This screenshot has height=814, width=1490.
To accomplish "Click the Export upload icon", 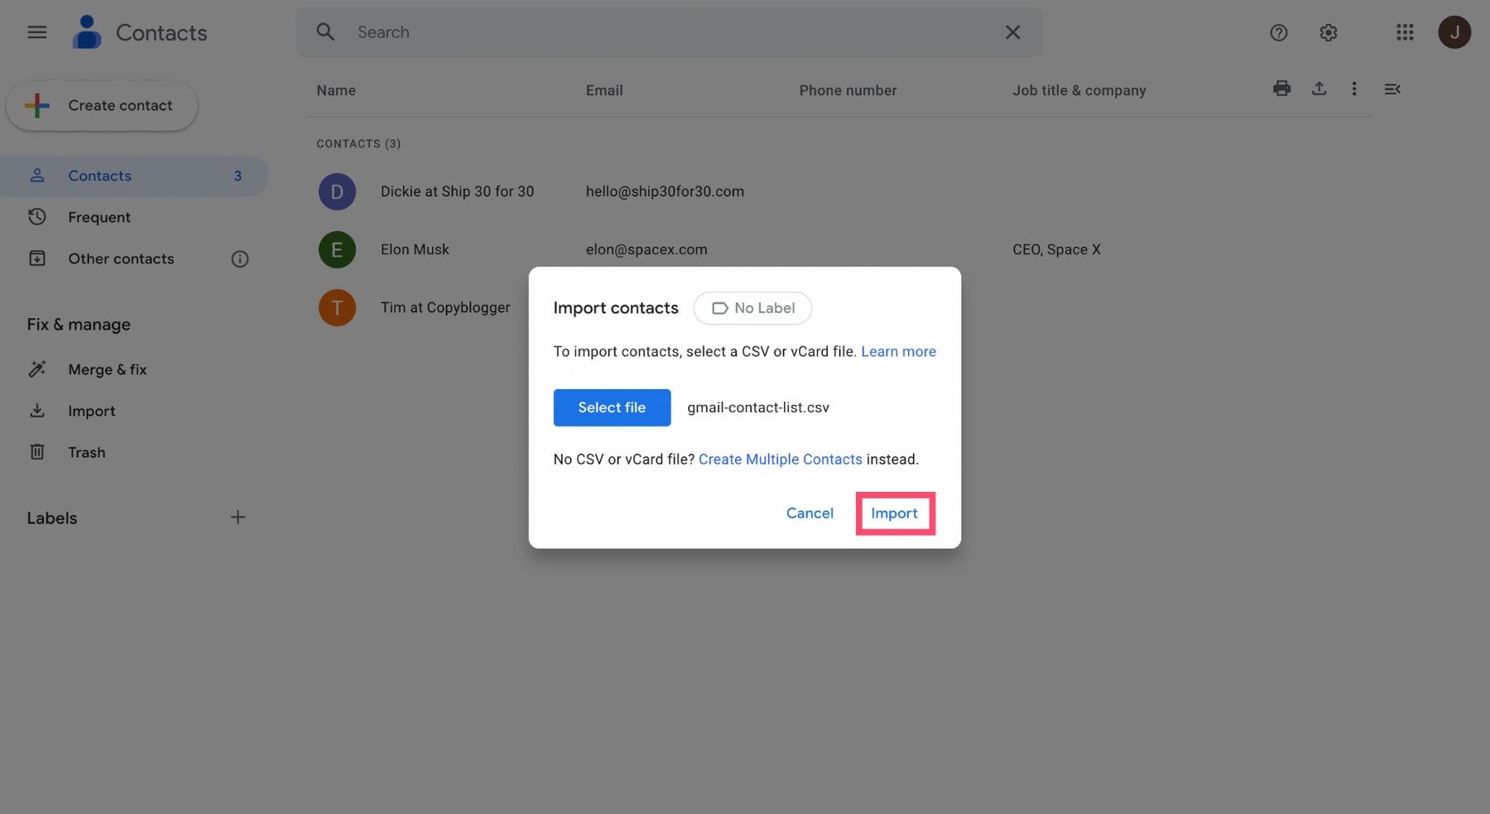I will pyautogui.click(x=1319, y=89).
